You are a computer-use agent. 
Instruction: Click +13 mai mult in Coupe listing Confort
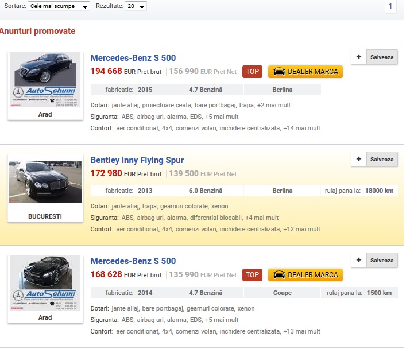301,331
